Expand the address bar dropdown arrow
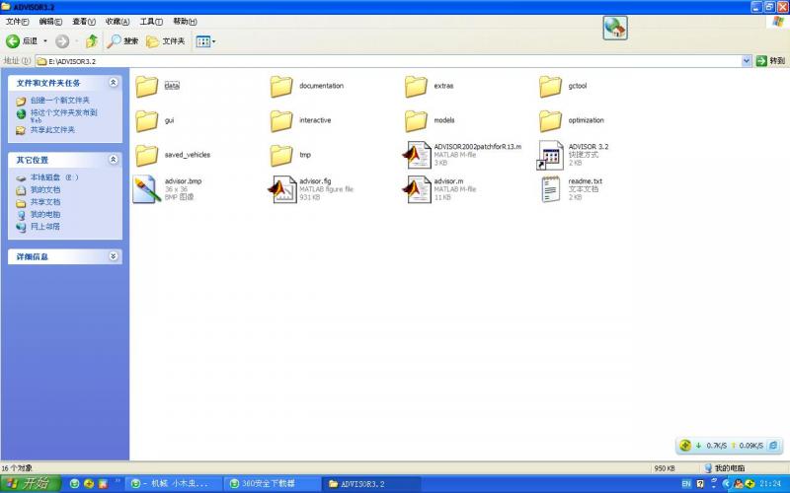The width and height of the screenshot is (790, 493). [747, 61]
